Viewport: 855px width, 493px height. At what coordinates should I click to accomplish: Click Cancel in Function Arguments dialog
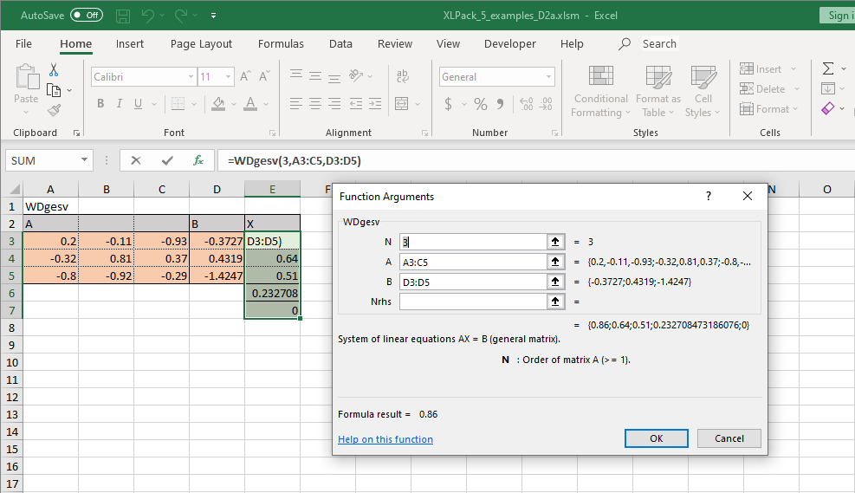[729, 438]
